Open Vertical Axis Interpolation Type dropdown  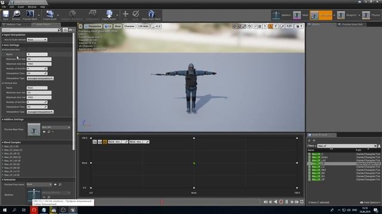coord(40,112)
